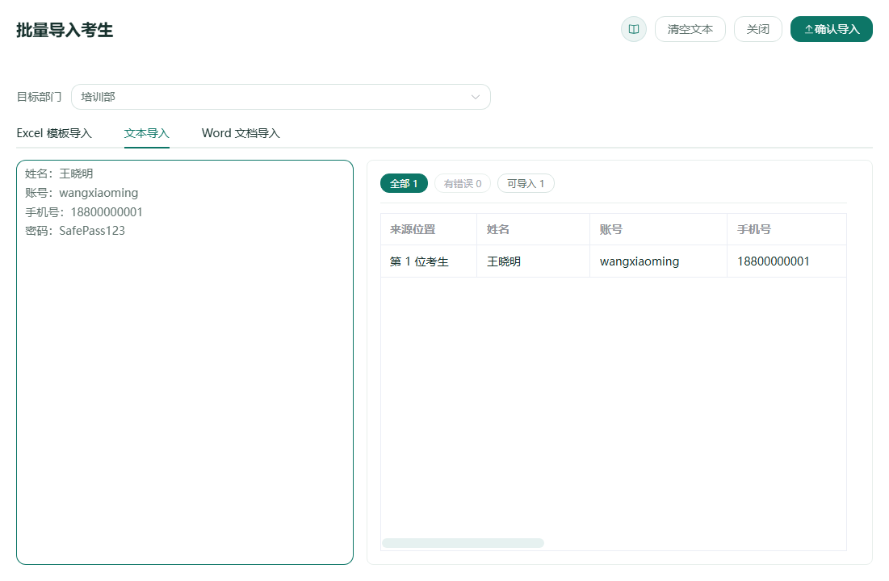
Task: Click the horizontal scrollbar under the table
Action: (x=463, y=543)
